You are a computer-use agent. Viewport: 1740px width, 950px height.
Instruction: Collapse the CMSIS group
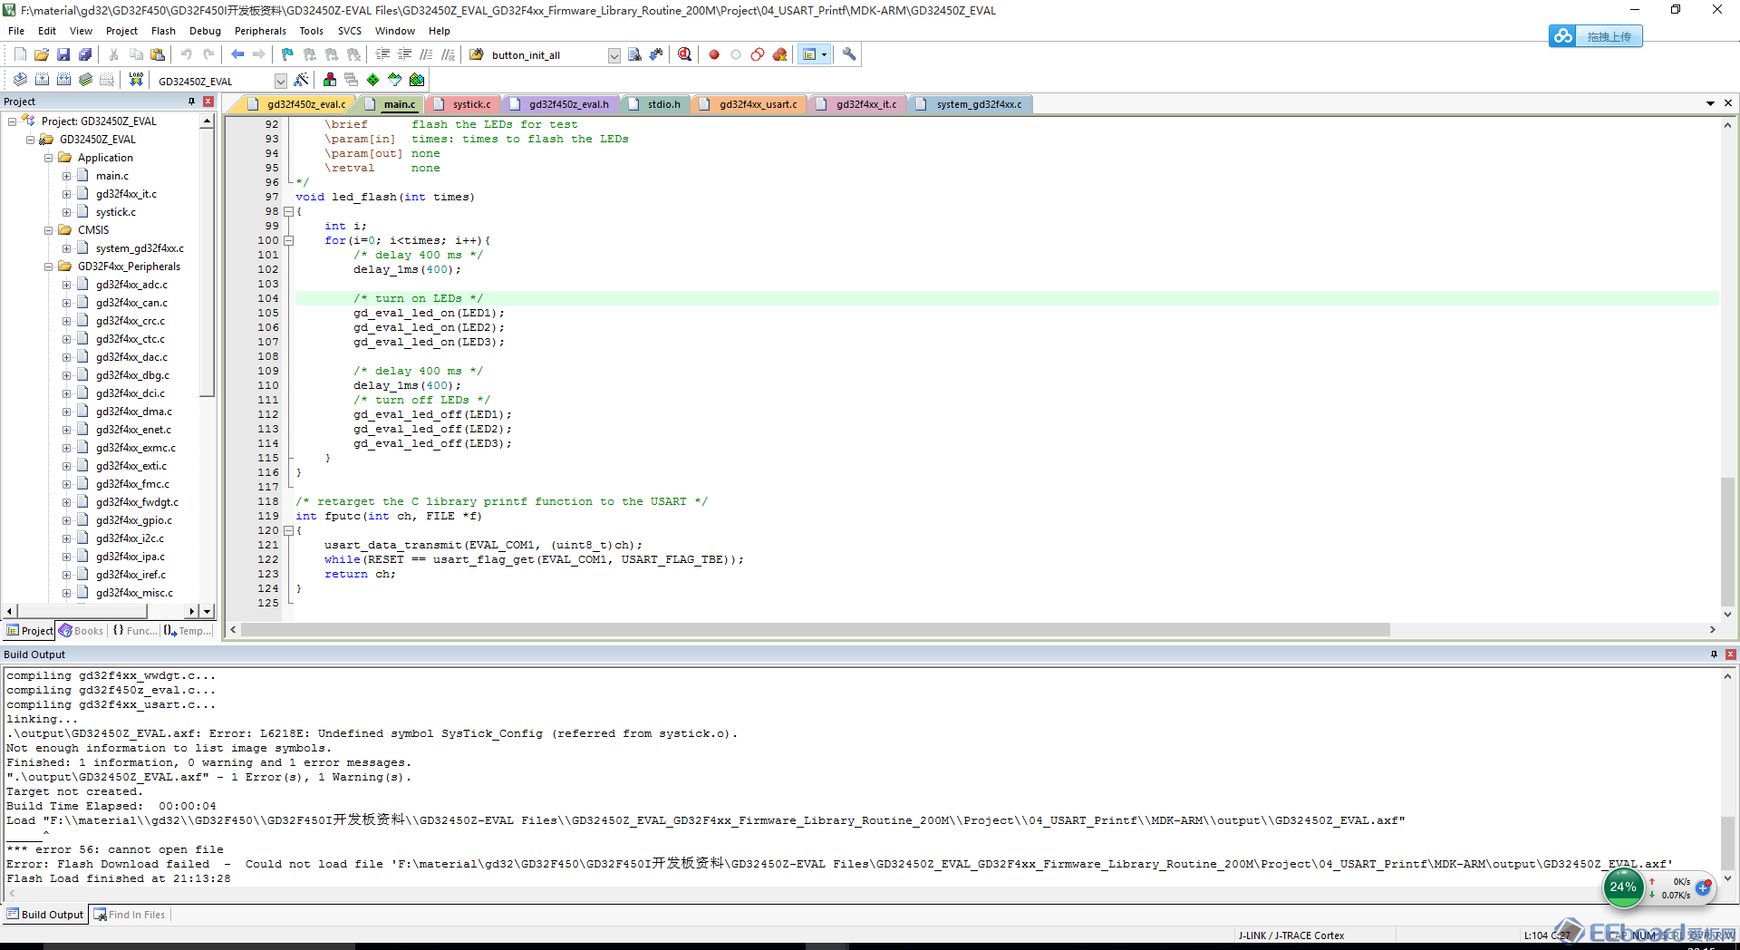[x=49, y=230]
